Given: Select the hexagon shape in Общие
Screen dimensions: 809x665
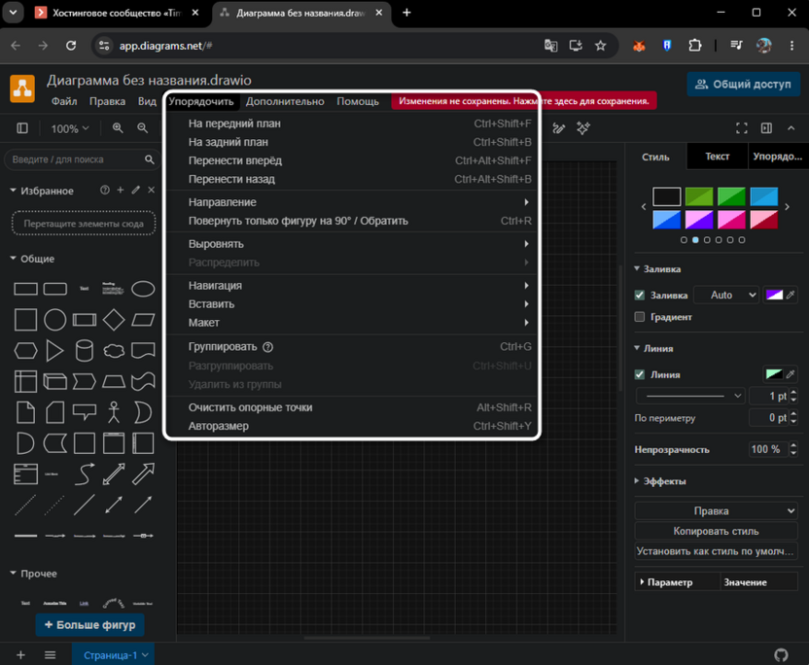Looking at the screenshot, I should click(25, 351).
